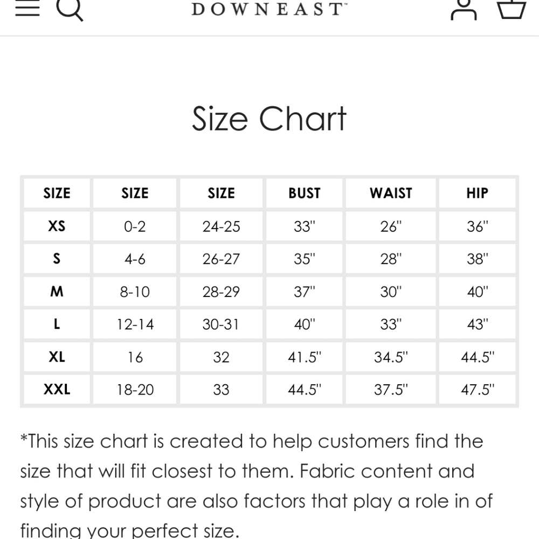Select the 47.5" hip measurement cell

coord(477,390)
